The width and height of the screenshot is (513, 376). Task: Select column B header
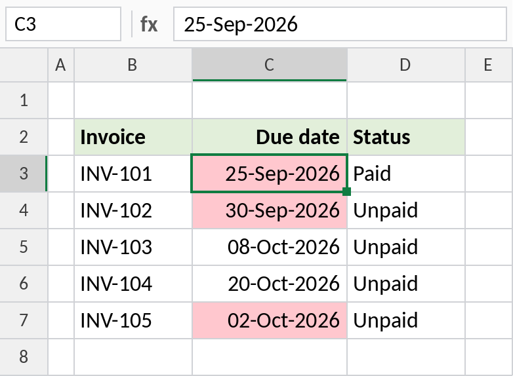pos(133,65)
